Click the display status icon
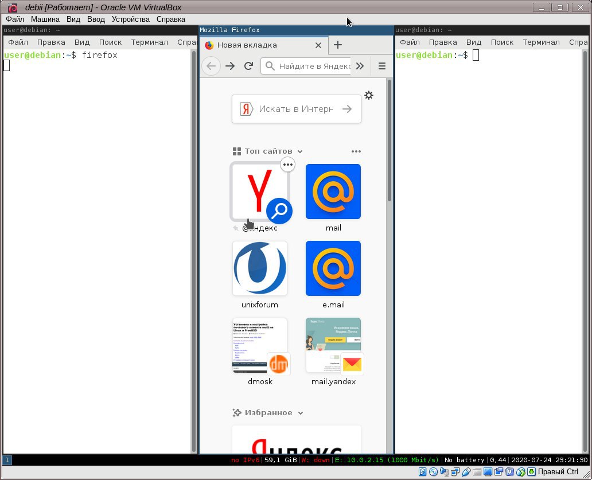The height and width of the screenshot is (480, 592). click(x=488, y=472)
